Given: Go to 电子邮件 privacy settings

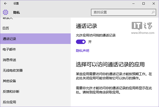Looking at the screenshot, I should coord(10,49).
